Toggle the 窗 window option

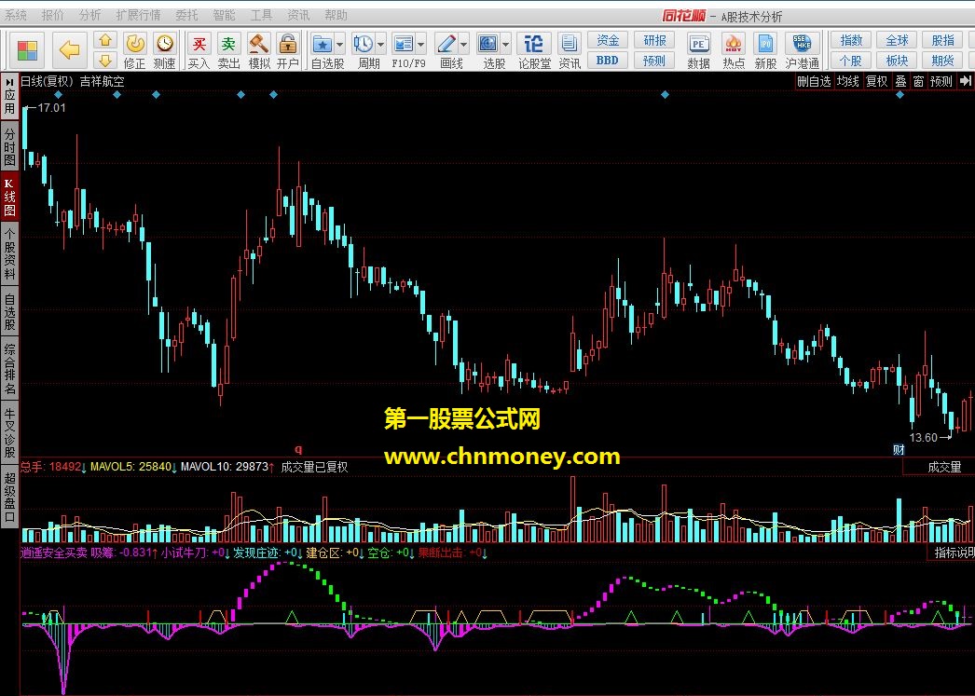918,81
